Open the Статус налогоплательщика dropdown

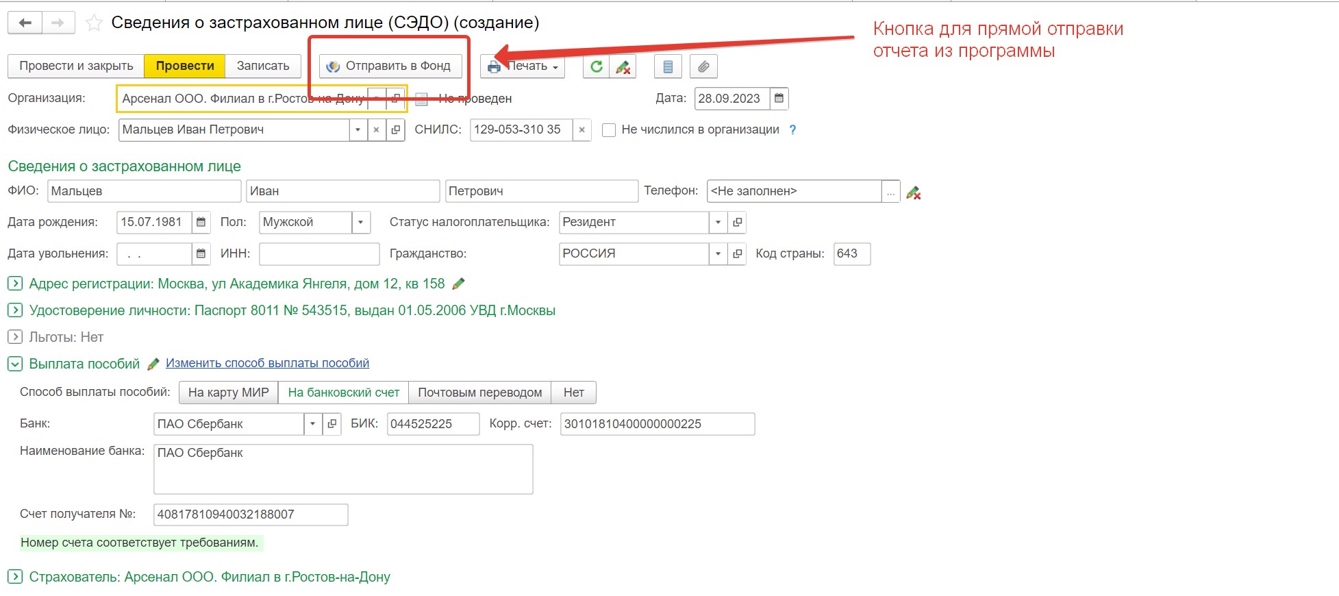718,222
